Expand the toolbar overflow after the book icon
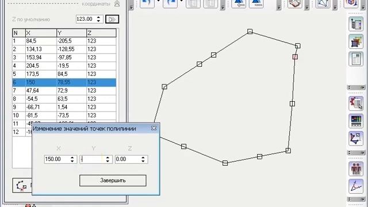368x207 pixels. [x=306, y=7]
